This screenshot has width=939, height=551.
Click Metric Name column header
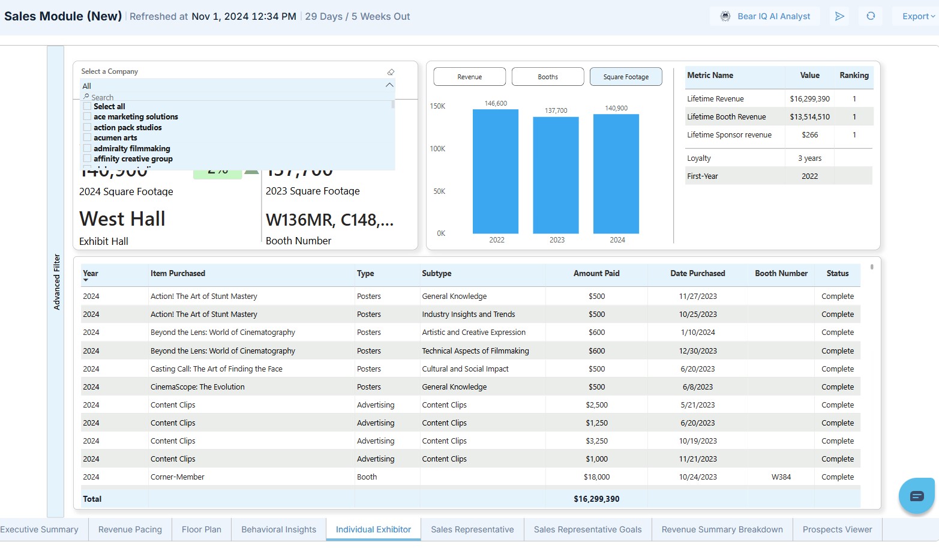(x=710, y=76)
